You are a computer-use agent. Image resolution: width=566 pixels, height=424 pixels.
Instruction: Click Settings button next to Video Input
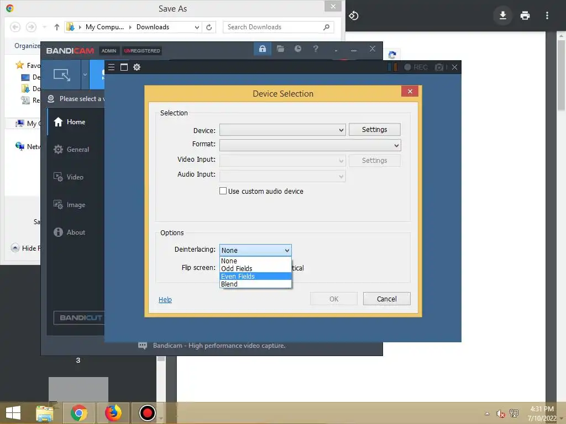(x=374, y=161)
